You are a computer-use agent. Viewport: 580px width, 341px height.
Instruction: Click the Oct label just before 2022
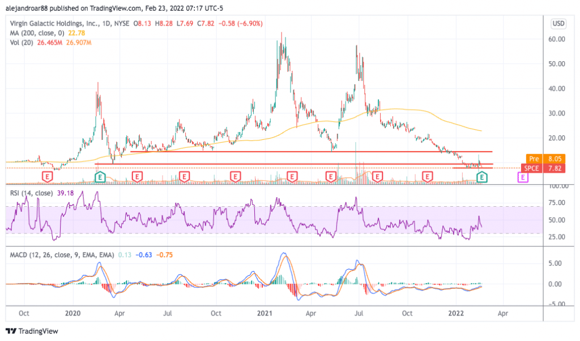(407, 313)
